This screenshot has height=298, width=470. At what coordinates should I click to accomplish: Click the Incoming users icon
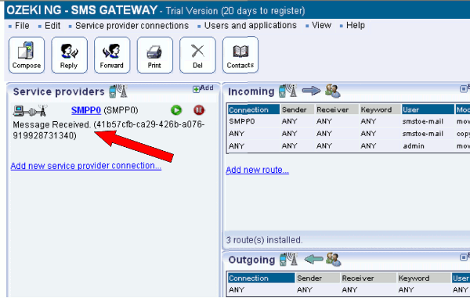click(x=333, y=91)
